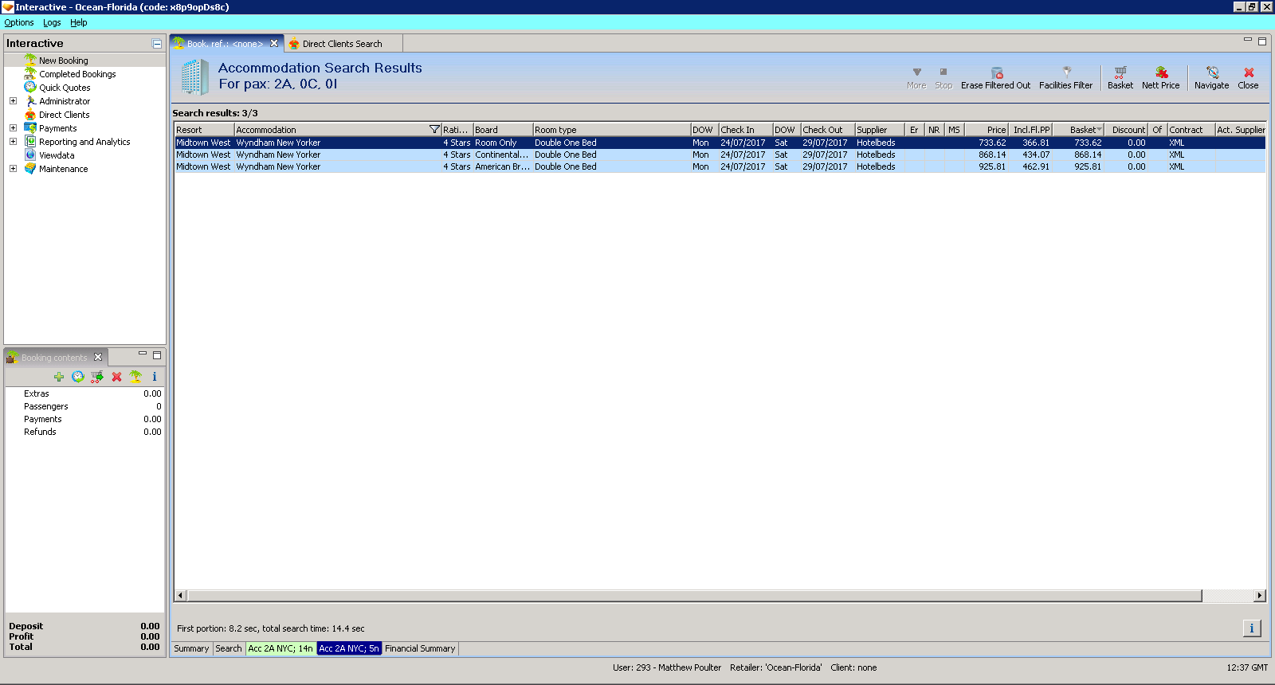This screenshot has height=685, width=1275.
Task: Select Extras row in Booking contents
Action: [x=84, y=394]
